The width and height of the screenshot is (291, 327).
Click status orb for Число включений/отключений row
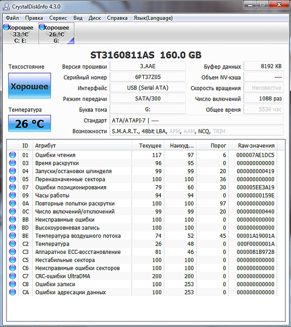pos(13,211)
